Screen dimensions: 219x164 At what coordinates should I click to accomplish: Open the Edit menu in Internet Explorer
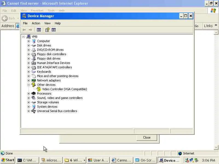pyautogui.click(x=14, y=11)
